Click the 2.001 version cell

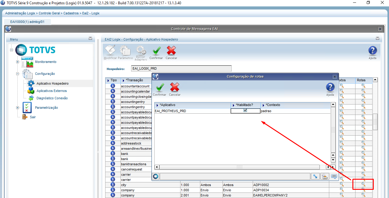190,195
